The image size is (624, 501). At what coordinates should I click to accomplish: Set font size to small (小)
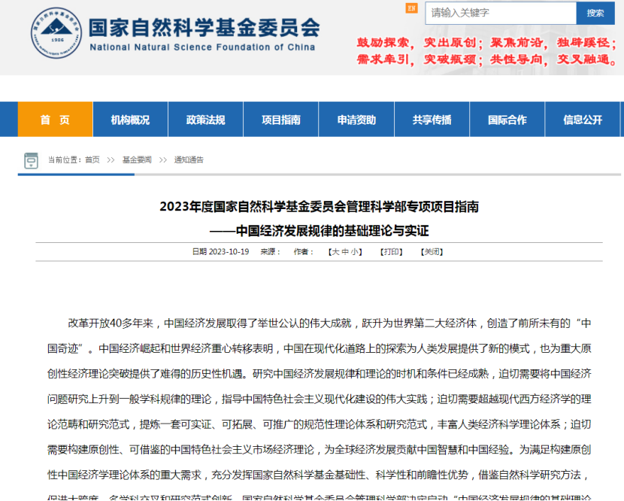tap(356, 252)
